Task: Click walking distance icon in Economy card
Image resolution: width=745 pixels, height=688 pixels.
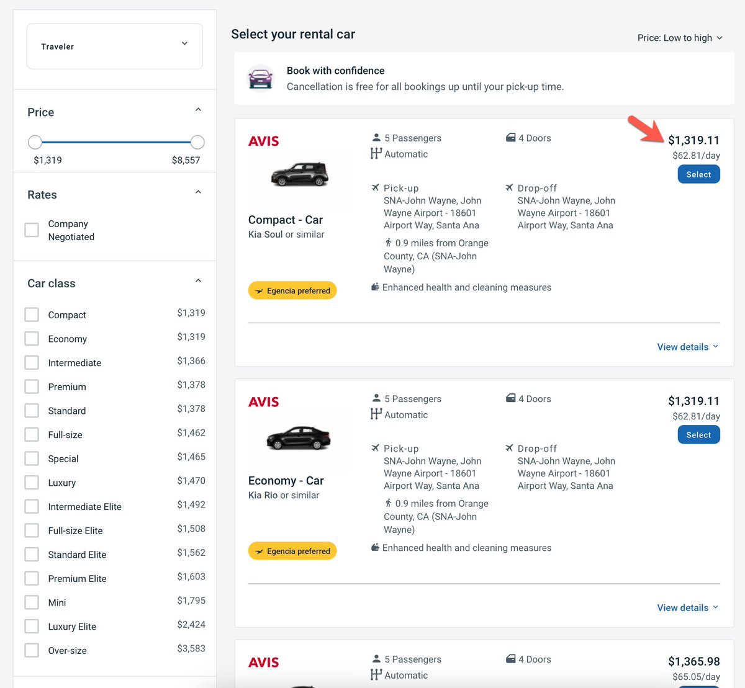Action: [389, 503]
